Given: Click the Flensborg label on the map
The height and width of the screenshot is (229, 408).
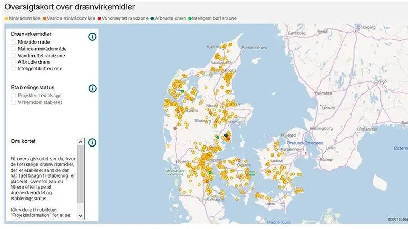Looking at the screenshot, I should click(215, 200).
